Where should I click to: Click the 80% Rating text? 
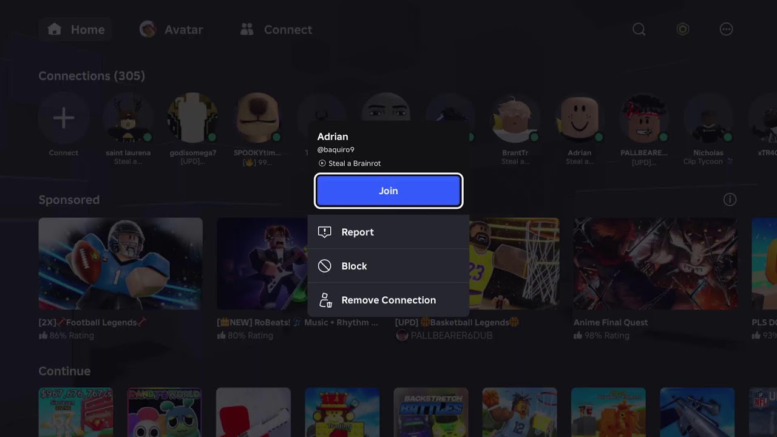tap(250, 336)
